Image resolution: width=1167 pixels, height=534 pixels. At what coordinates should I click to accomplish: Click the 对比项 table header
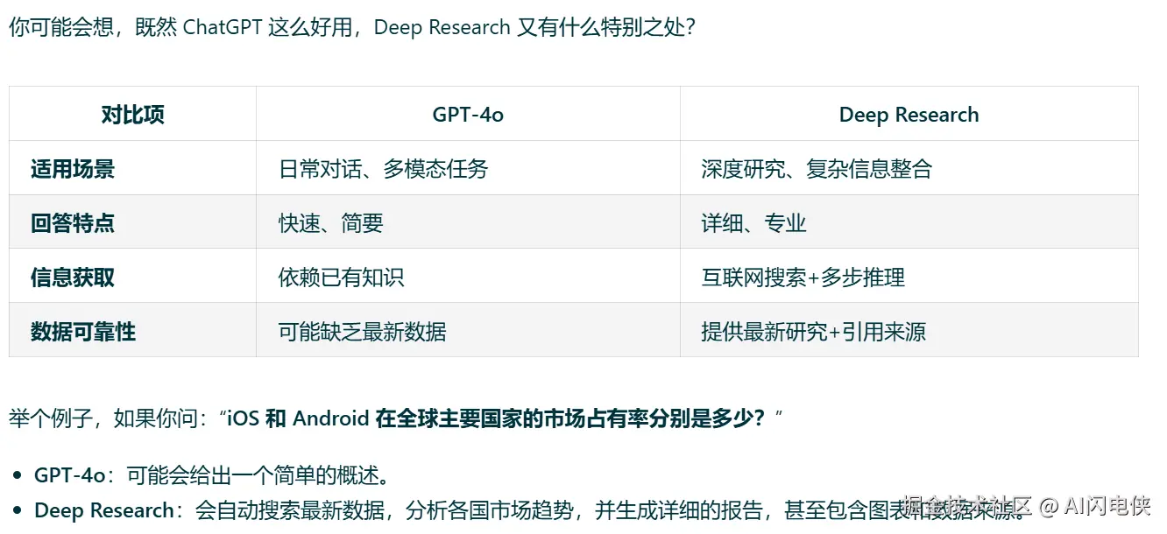132,115
